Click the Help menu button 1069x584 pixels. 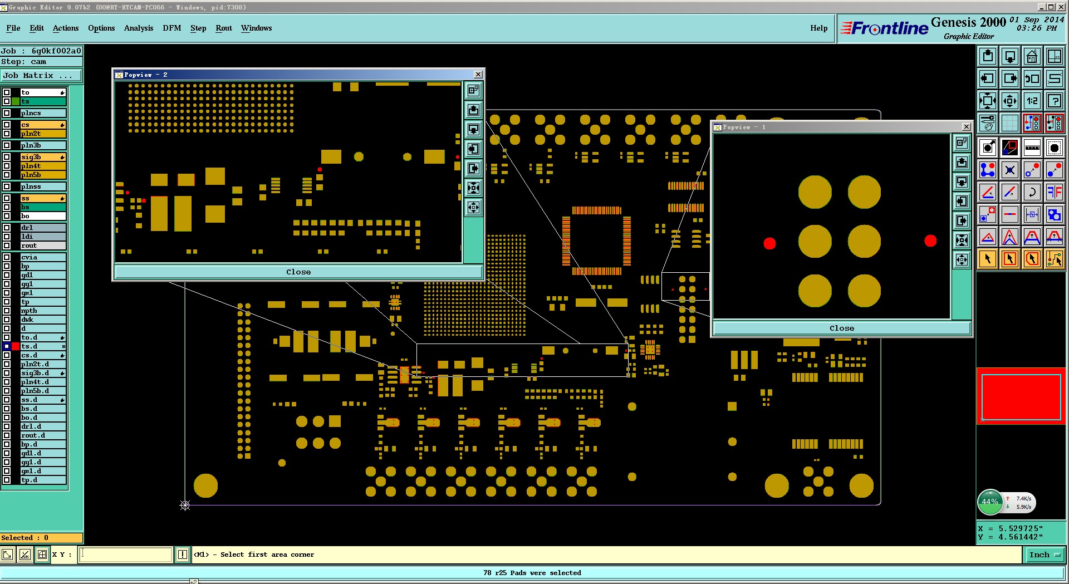point(819,28)
